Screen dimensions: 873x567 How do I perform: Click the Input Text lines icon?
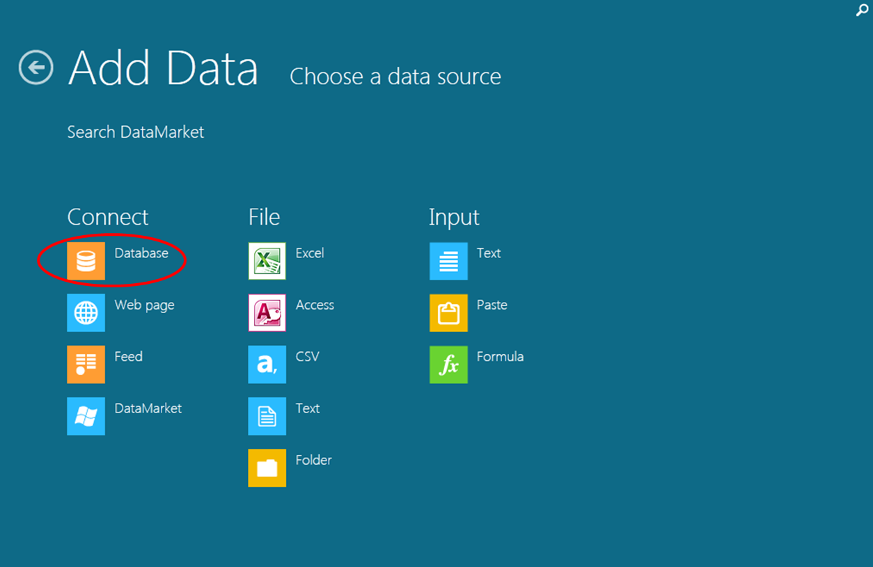(x=448, y=261)
